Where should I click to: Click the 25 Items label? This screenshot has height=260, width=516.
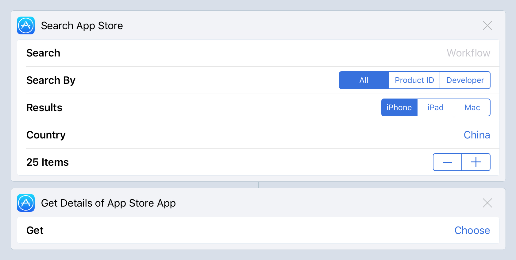tap(48, 162)
